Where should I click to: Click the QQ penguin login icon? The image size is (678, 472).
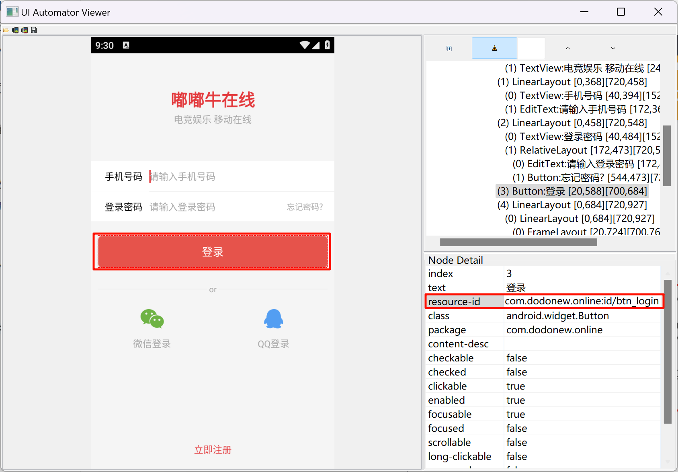[273, 319]
